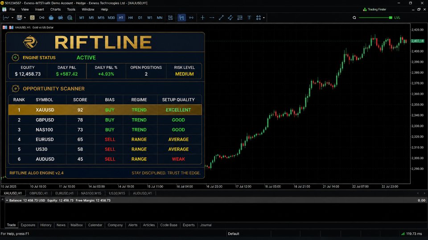Open the Journal terminal tab
Image resolution: width=428 pixels, height=240 pixels.
tap(206, 225)
